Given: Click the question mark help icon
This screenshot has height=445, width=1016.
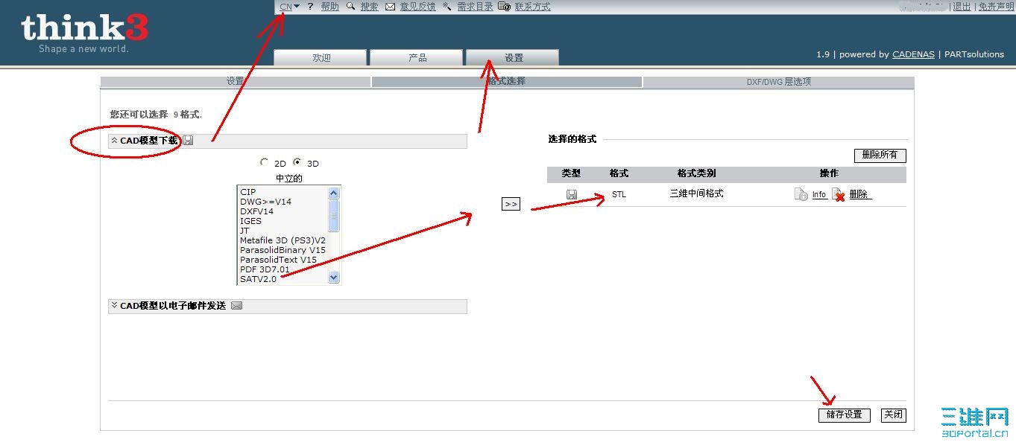Looking at the screenshot, I should 310,7.
